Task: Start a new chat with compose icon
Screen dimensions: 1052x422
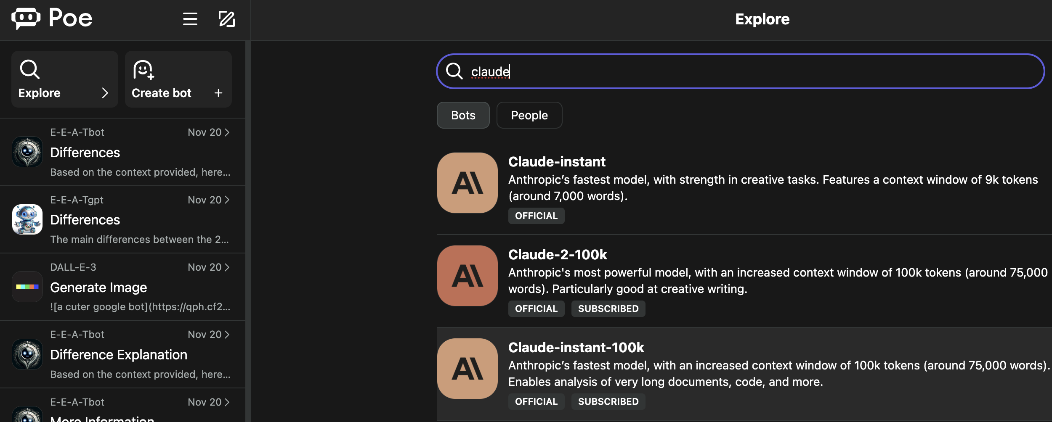Action: (227, 19)
